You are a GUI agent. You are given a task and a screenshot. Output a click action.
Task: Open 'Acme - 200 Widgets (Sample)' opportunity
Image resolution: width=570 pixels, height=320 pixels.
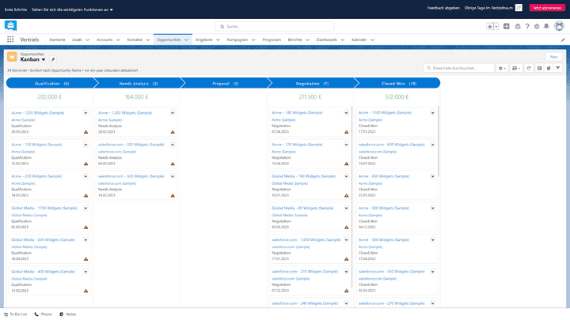pyautogui.click(x=36, y=176)
